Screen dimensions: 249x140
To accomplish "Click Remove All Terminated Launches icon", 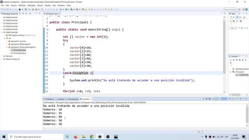I will [209, 99].
